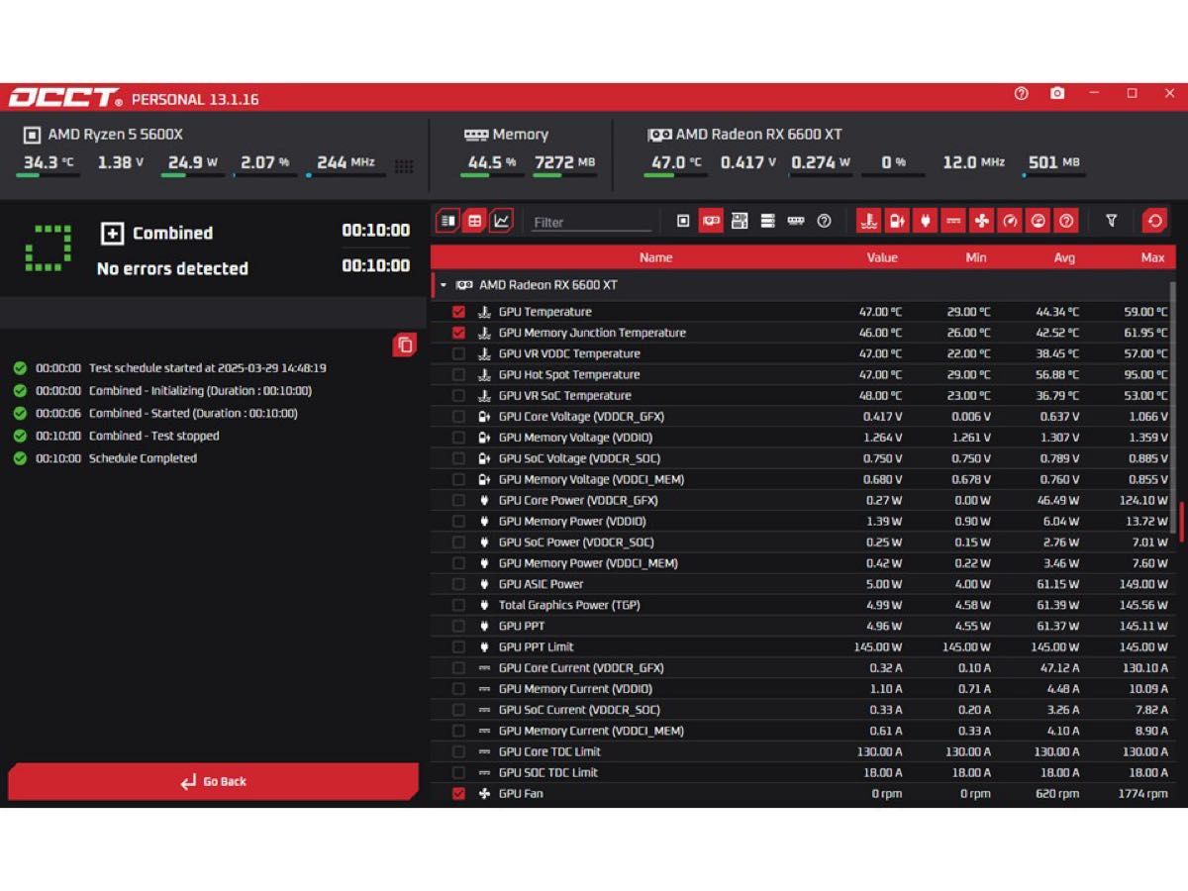Uncheck GPU Fan checkbox
This screenshot has width=1188, height=891.
tap(458, 794)
